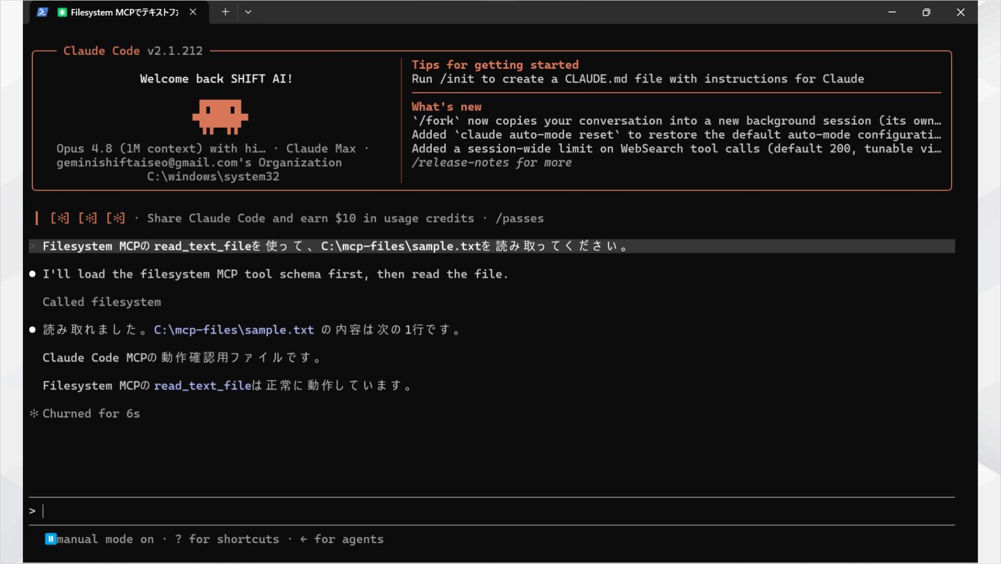The image size is (1001, 564).
Task: Click the third pass ticket icon
Action: 115,218
